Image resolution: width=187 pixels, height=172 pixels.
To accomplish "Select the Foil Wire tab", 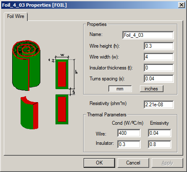I will pos(16,16).
